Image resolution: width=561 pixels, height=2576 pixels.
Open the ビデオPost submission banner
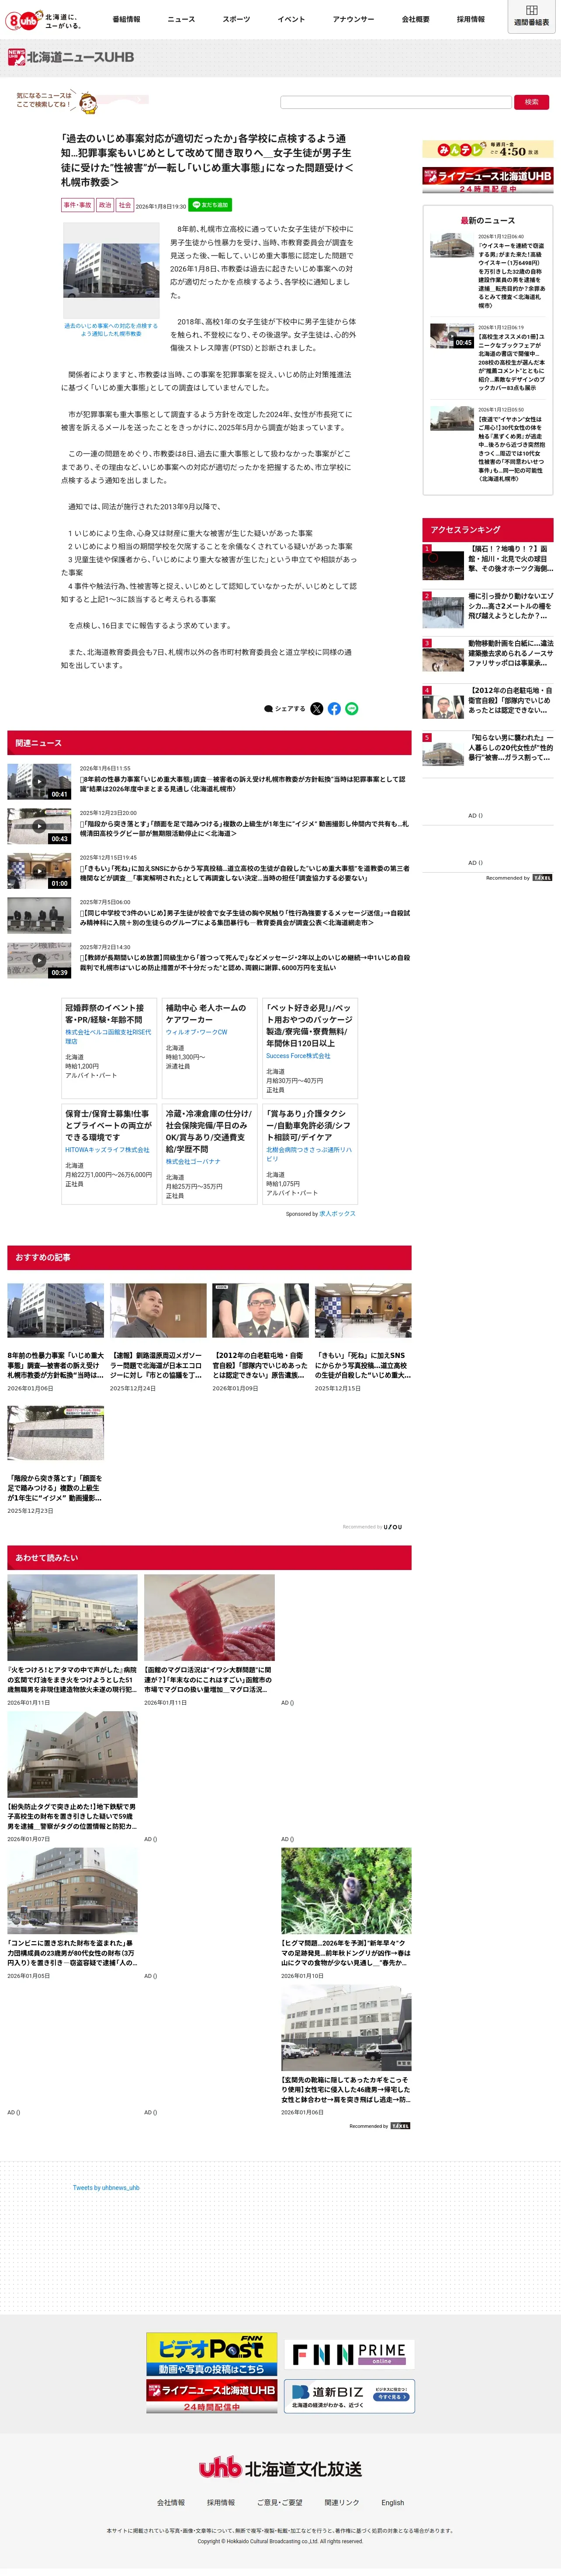point(211,2354)
